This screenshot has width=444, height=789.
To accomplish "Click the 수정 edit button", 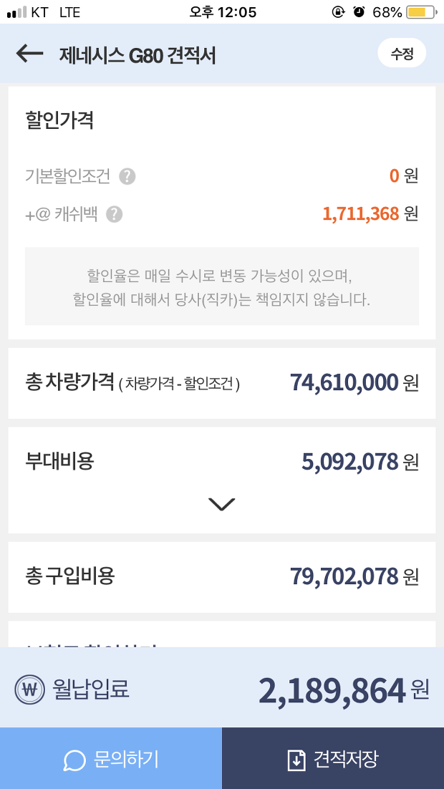I will click(402, 53).
